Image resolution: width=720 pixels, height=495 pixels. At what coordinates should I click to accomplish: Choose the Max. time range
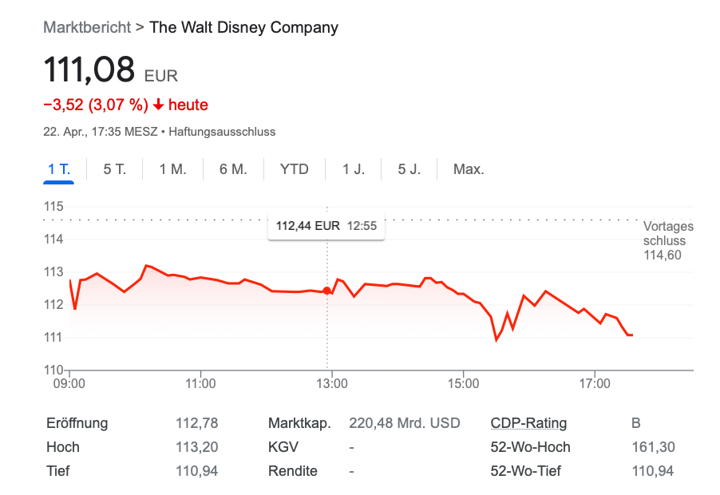pos(469,169)
